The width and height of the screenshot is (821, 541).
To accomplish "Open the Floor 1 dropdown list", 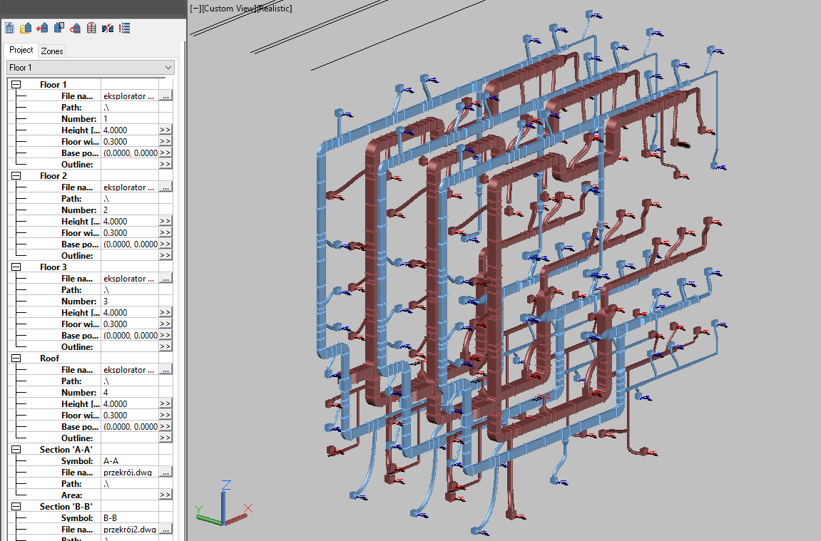I will (168, 68).
